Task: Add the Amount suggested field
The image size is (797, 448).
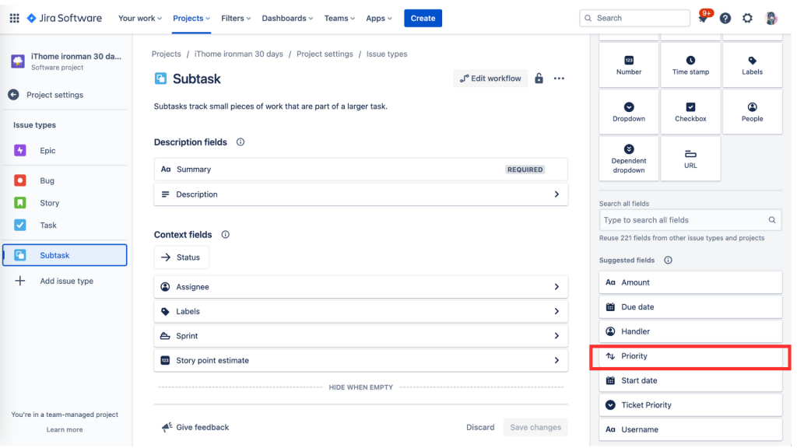Action: [690, 282]
